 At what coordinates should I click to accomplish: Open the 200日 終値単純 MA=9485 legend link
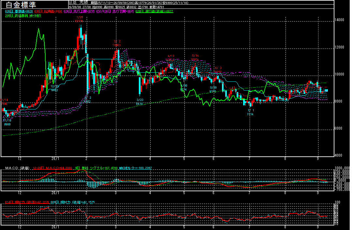tap(23, 16)
